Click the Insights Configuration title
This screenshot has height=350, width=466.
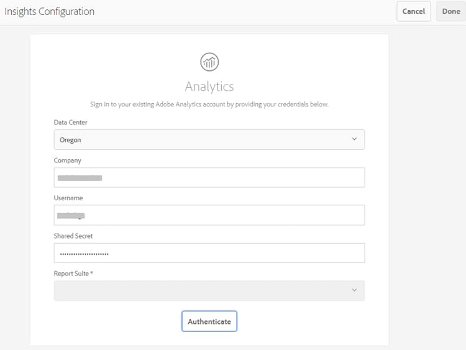pyautogui.click(x=49, y=12)
